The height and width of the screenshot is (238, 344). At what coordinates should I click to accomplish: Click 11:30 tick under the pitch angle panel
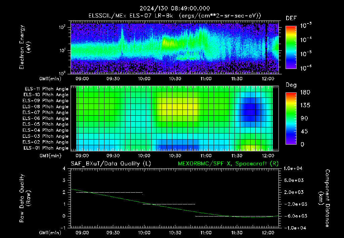[x=237, y=156]
